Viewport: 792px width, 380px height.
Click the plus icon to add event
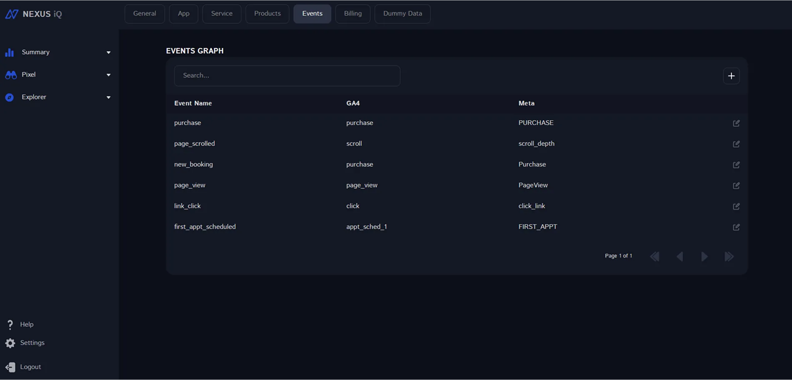tap(731, 76)
